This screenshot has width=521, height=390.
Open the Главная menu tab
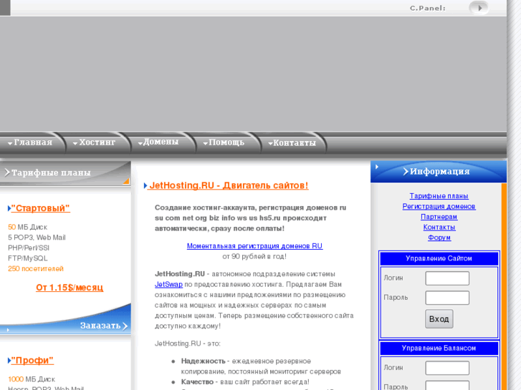pos(30,142)
